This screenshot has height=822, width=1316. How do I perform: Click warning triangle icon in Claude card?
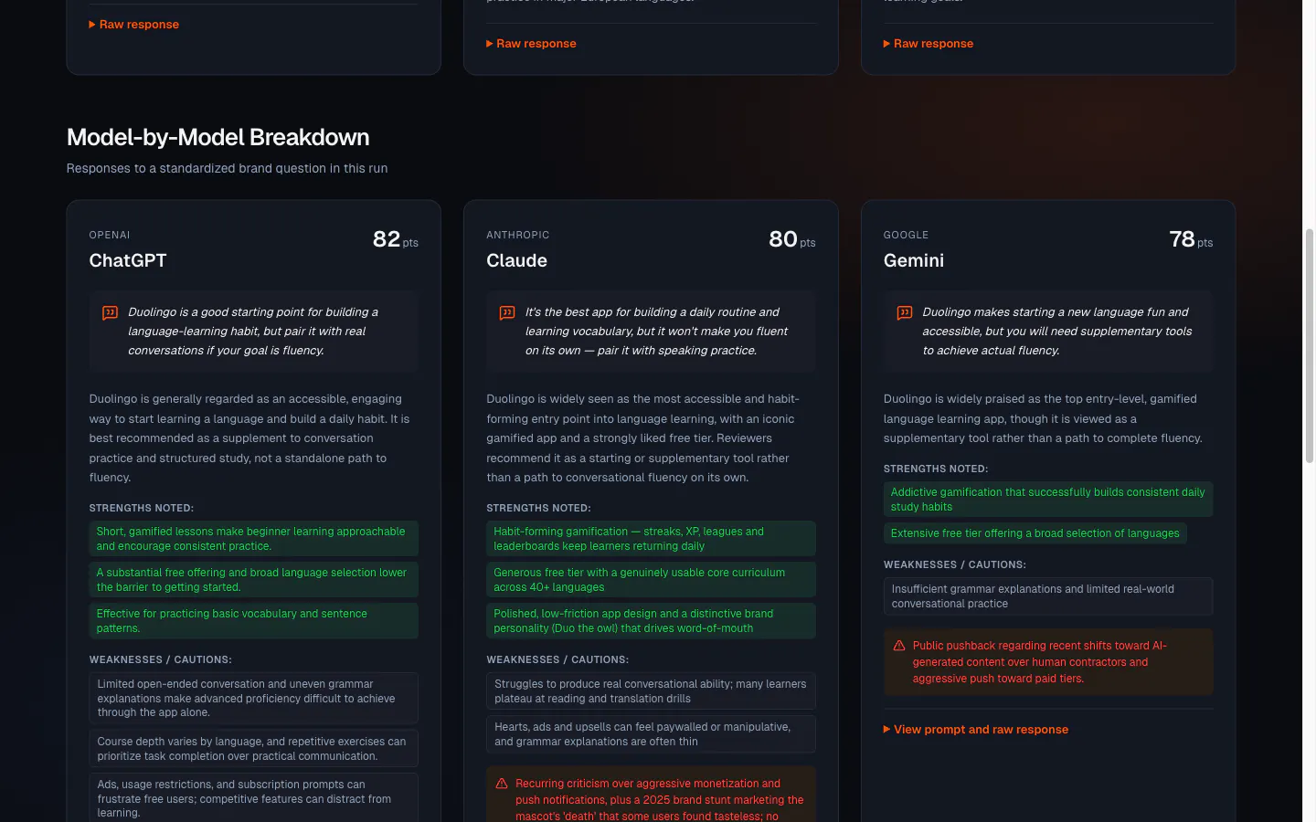point(502,784)
